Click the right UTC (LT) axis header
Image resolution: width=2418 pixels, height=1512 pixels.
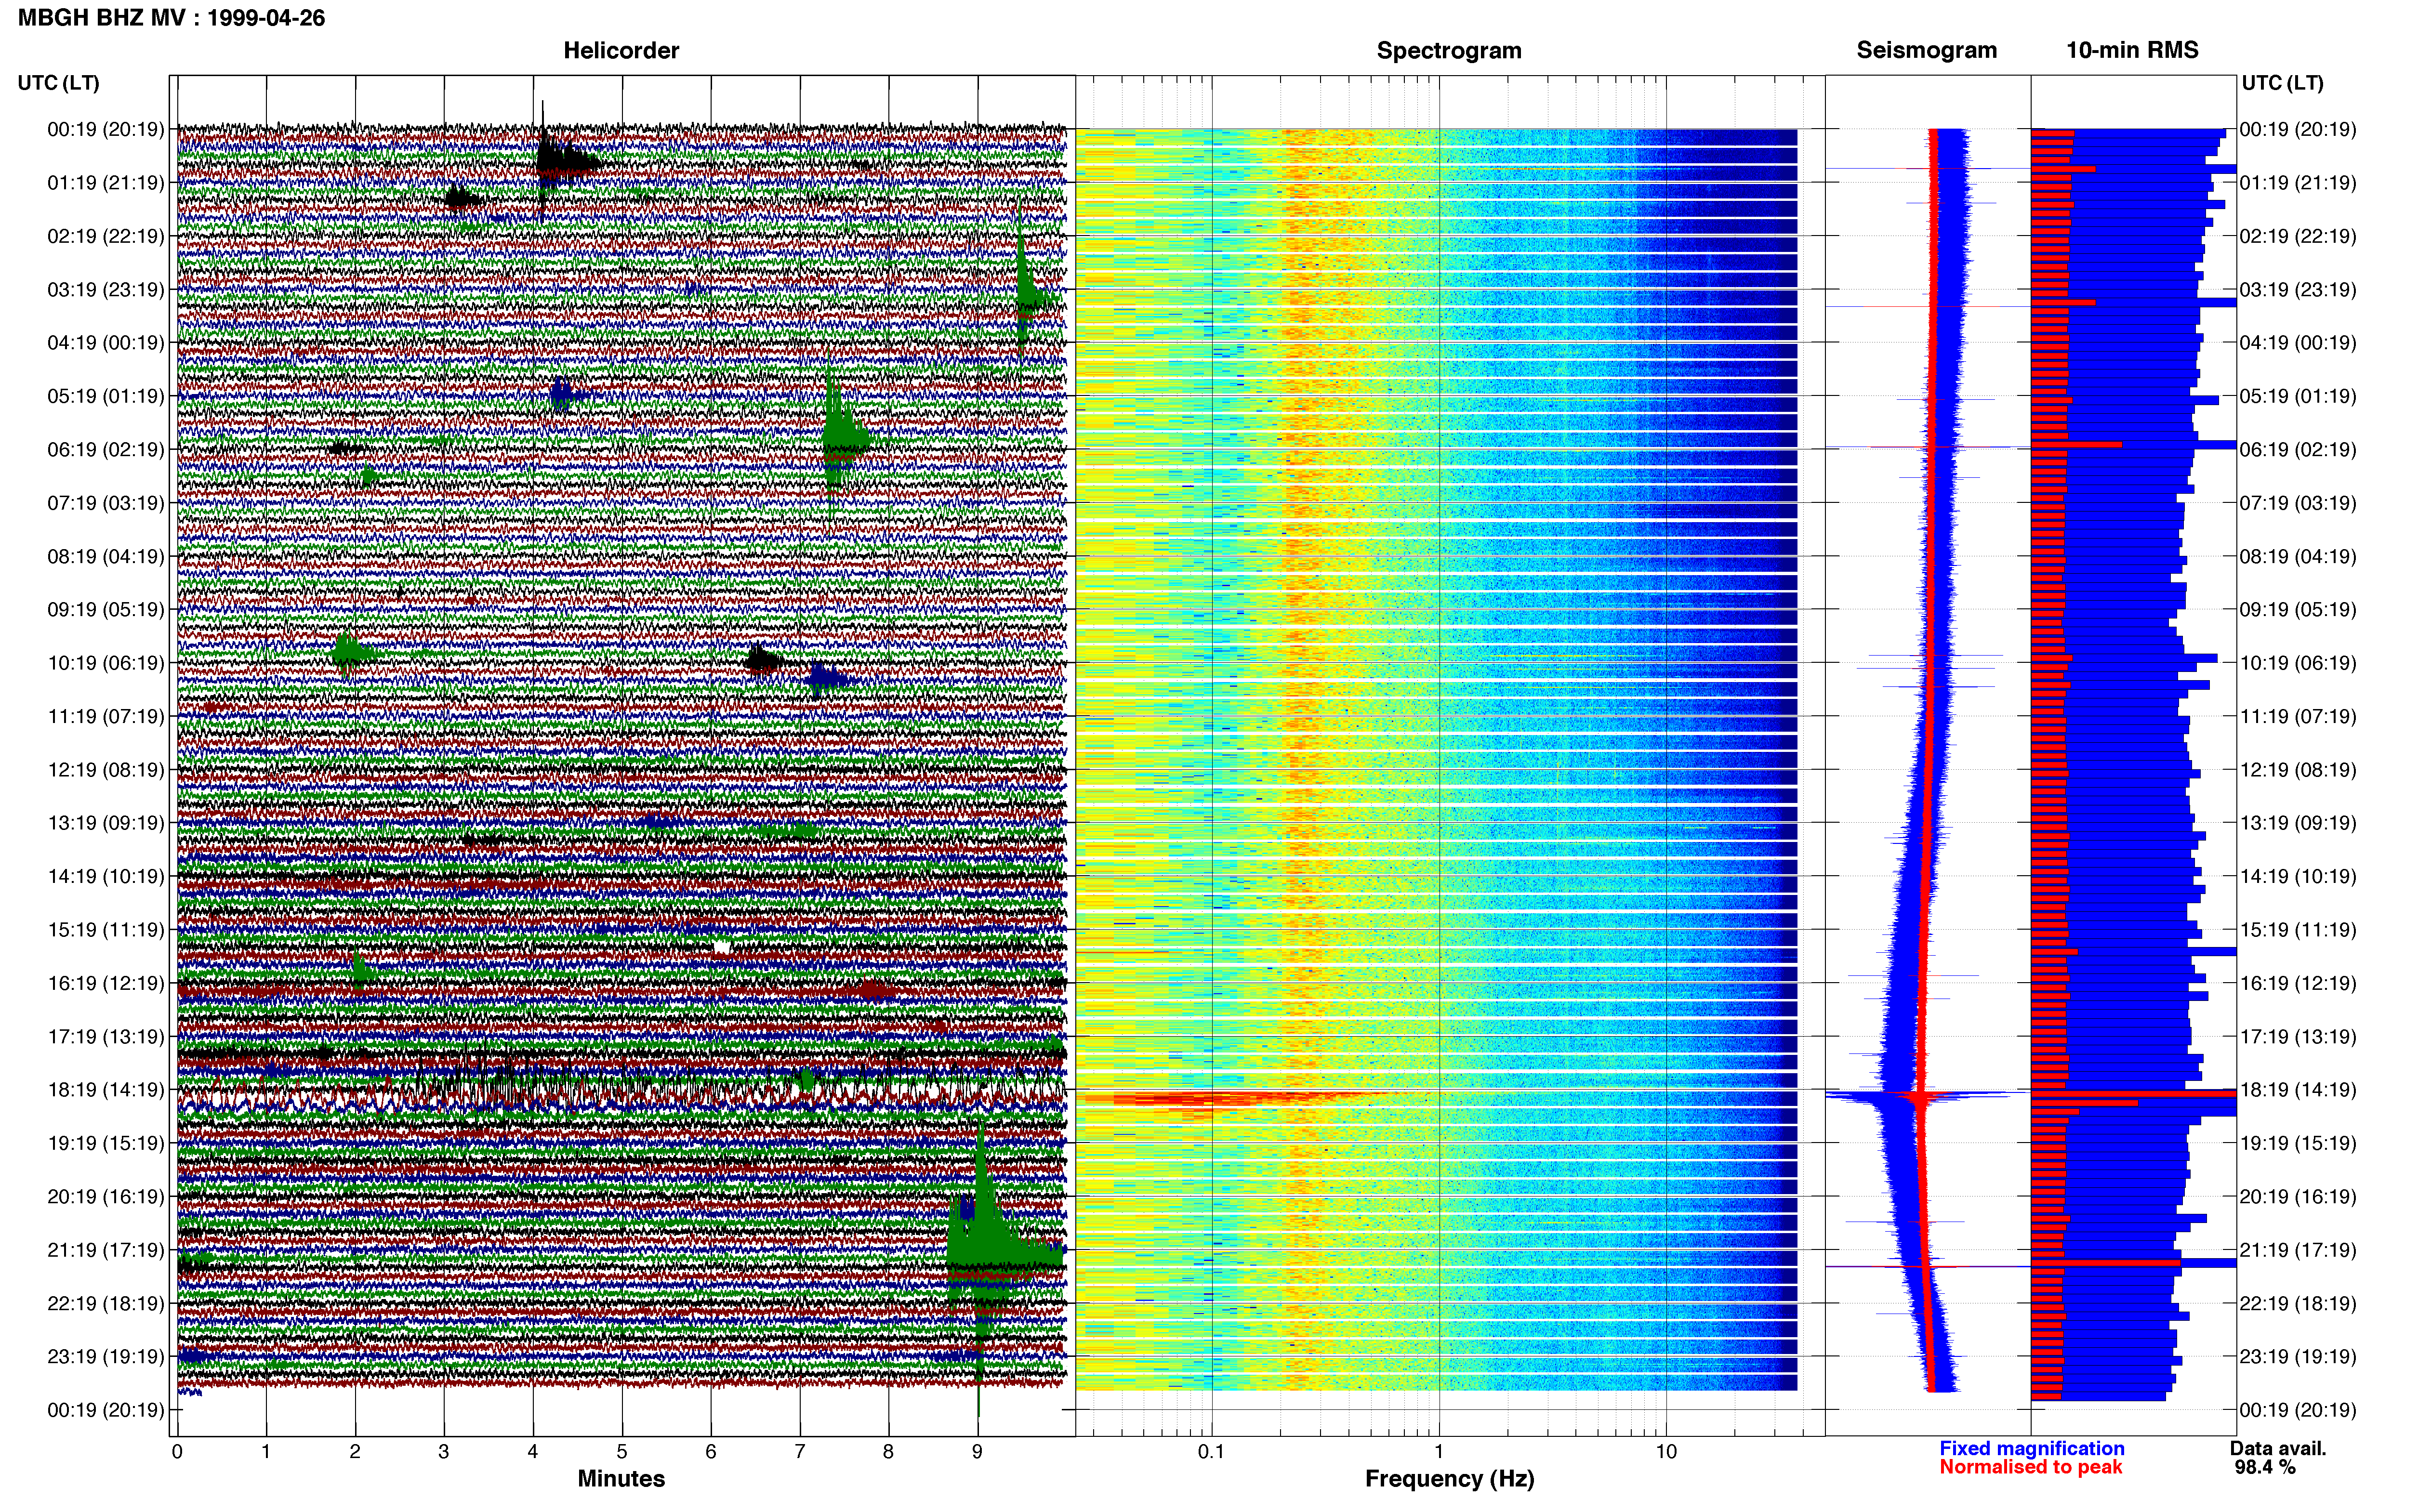[2282, 82]
